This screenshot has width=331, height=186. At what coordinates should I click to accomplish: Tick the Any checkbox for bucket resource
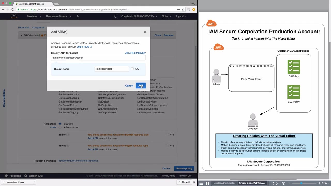[x=167, y=135]
